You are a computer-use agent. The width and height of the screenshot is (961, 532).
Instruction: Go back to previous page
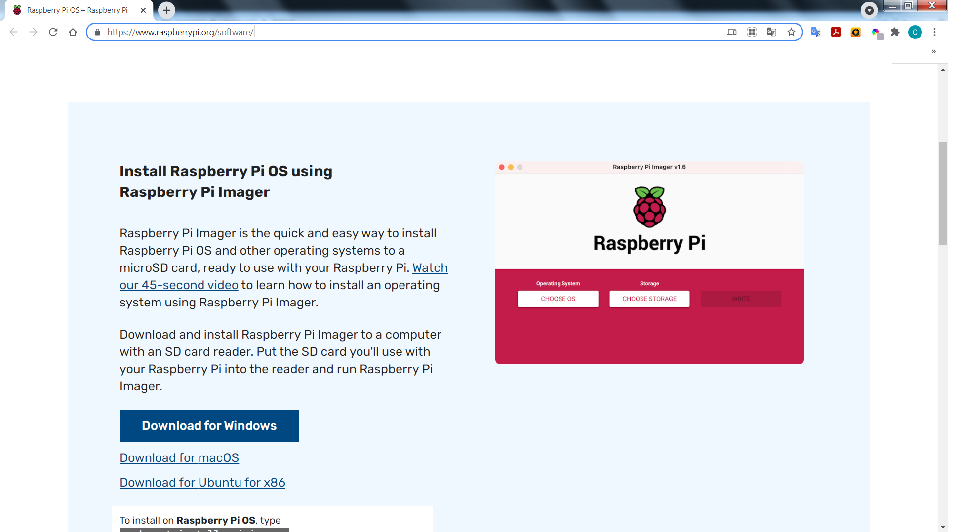click(14, 32)
